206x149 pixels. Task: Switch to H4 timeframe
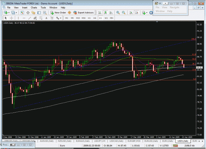tap(95, 18)
